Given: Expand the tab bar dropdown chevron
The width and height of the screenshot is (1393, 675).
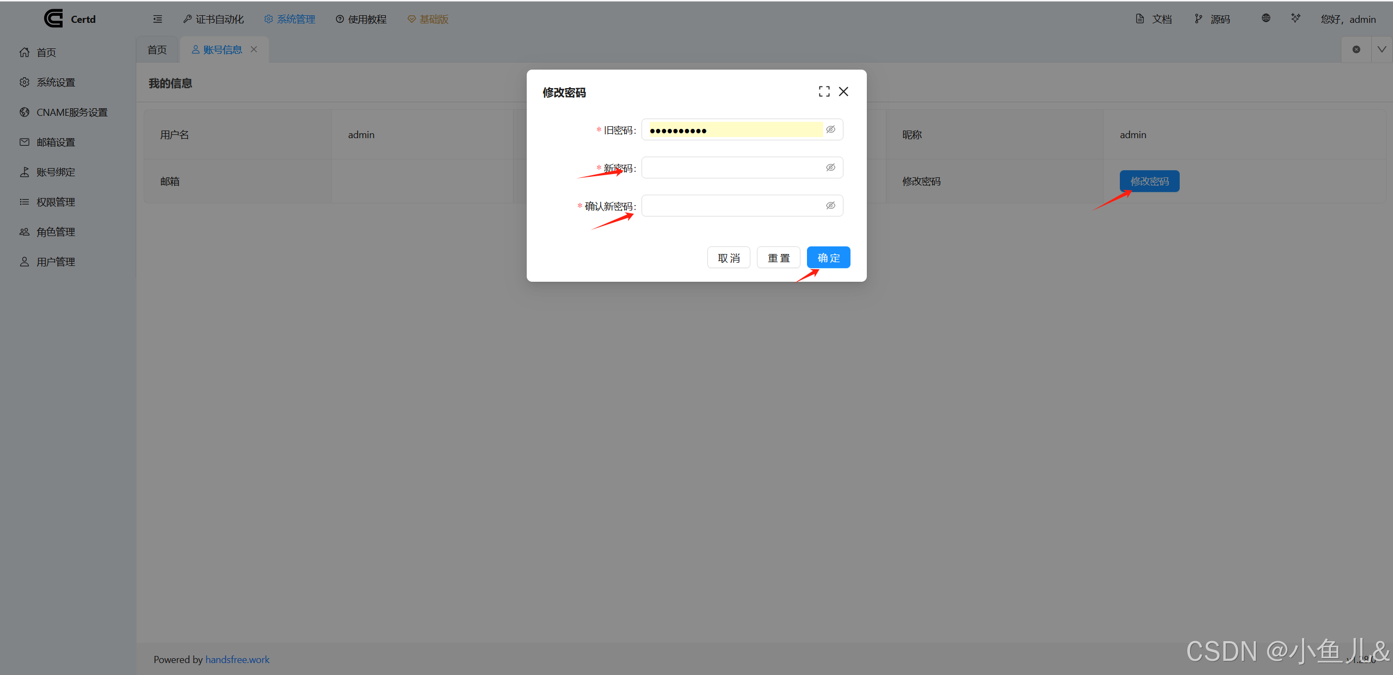Looking at the screenshot, I should click(1382, 49).
